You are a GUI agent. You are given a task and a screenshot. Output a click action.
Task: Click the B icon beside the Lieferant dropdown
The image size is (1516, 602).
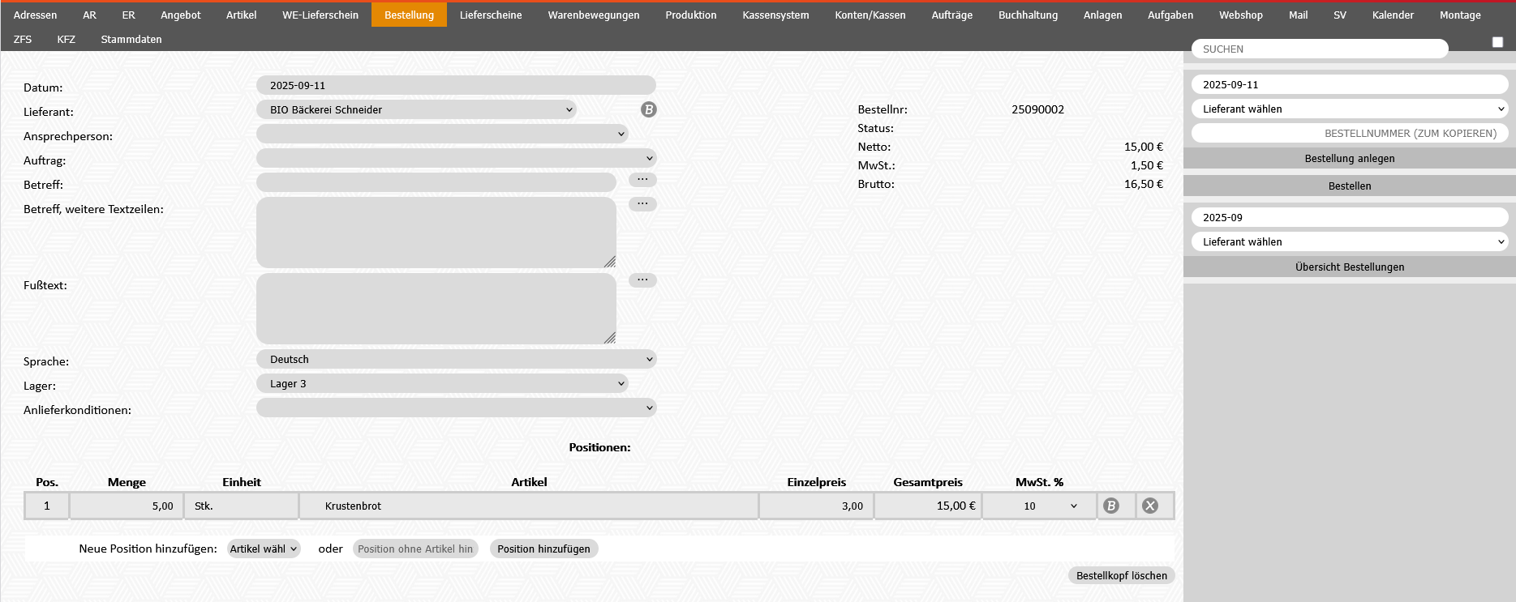(x=648, y=109)
